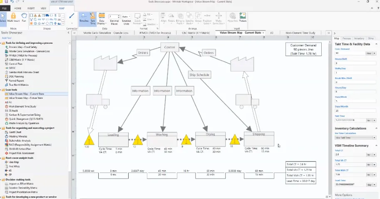Click the Cust. Demand input field
The width and height of the screenshot is (380, 199).
coord(350,53)
